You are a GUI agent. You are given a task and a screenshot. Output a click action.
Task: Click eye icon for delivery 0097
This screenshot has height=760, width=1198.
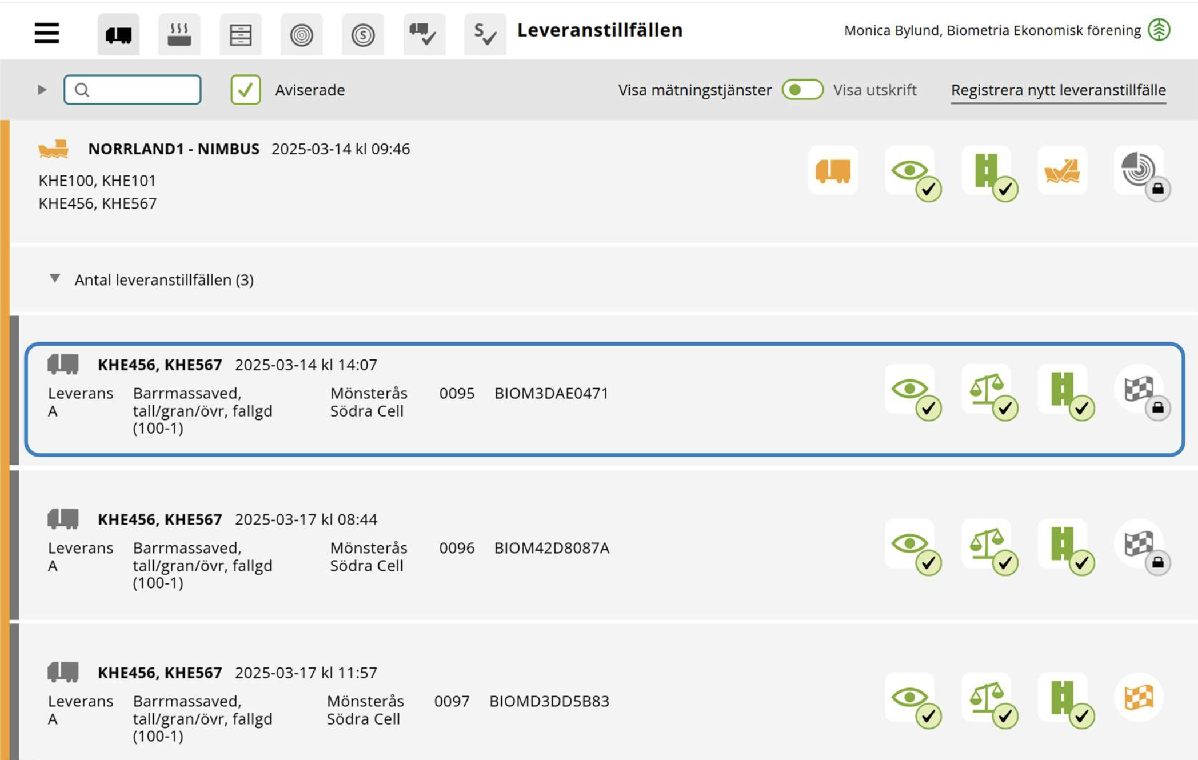[x=912, y=701]
